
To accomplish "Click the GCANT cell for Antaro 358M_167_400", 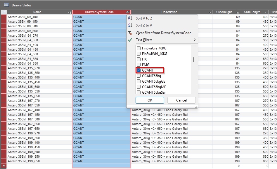I will click(101, 110).
